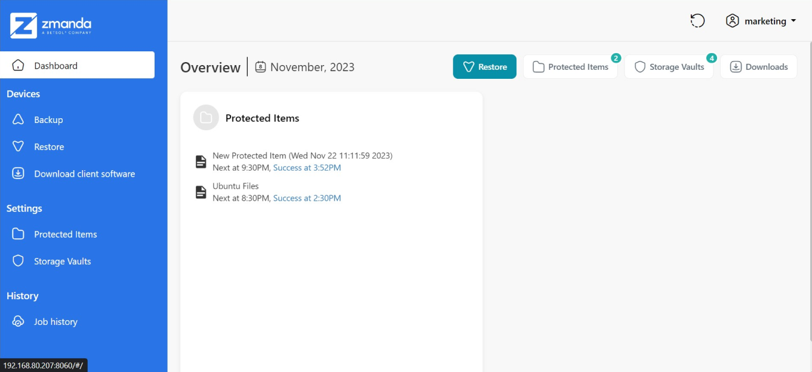Go to Backup in the sidebar
This screenshot has width=812, height=372.
point(48,120)
